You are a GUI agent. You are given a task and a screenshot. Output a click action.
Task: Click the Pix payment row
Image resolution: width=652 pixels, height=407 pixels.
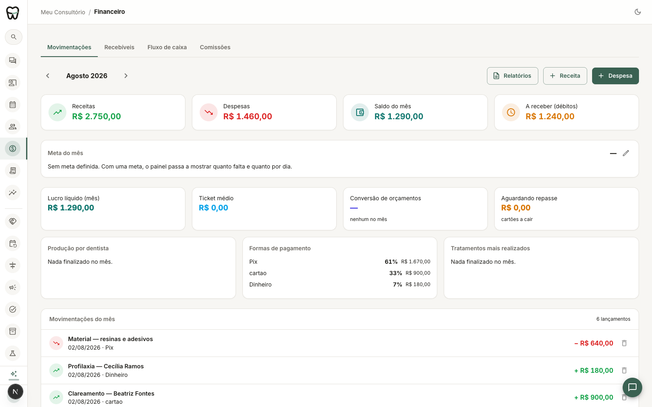pyautogui.click(x=340, y=262)
